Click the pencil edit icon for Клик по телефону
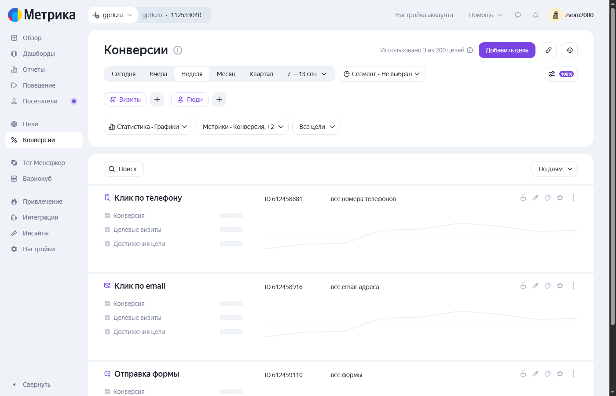Screen dimensions: 616x396 point(535,198)
